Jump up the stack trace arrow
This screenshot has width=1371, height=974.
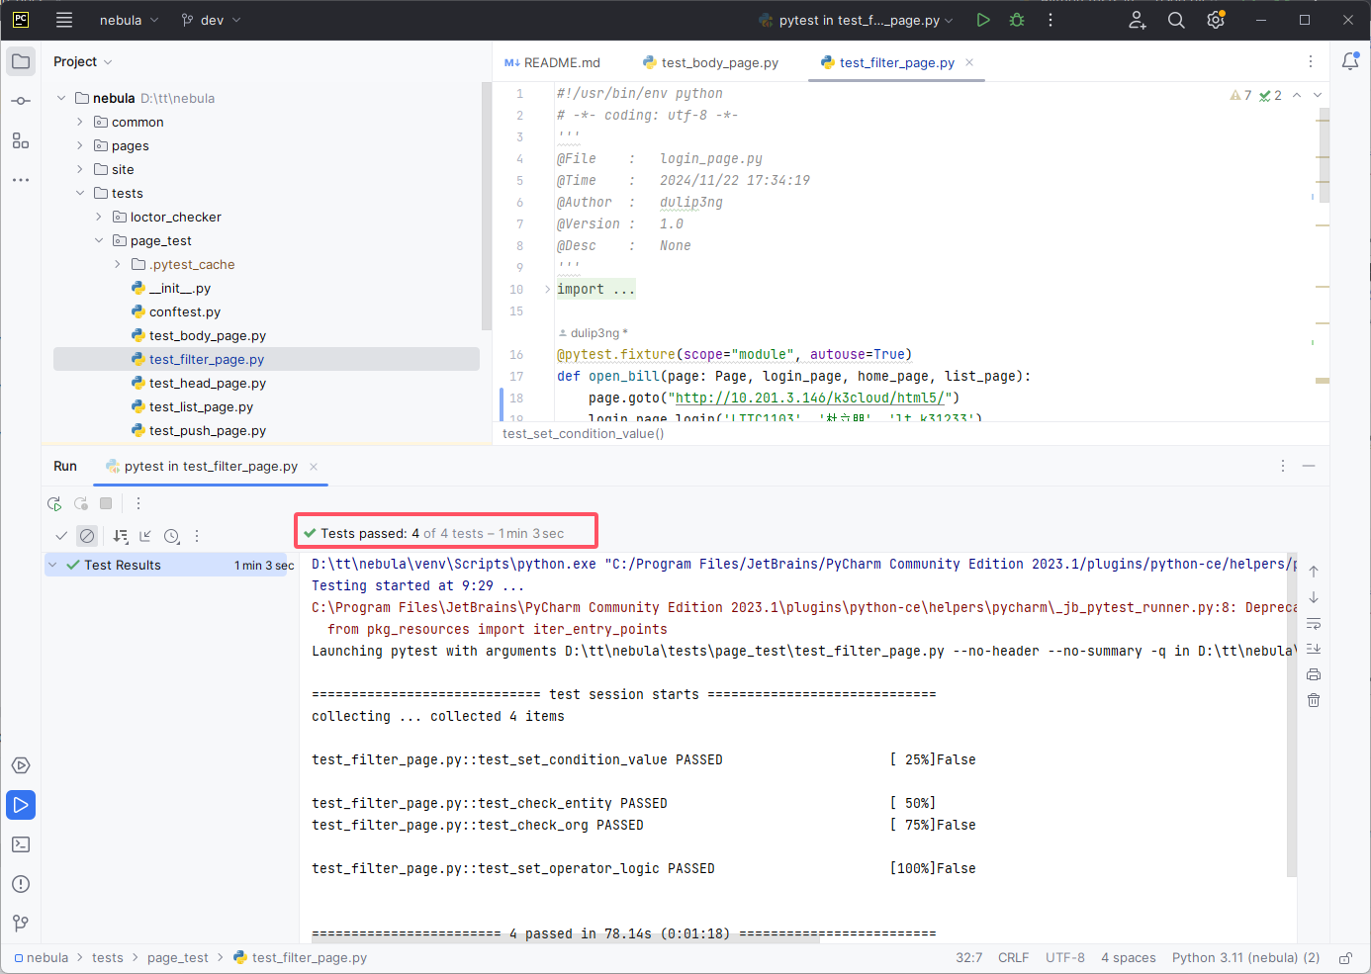tap(1314, 572)
